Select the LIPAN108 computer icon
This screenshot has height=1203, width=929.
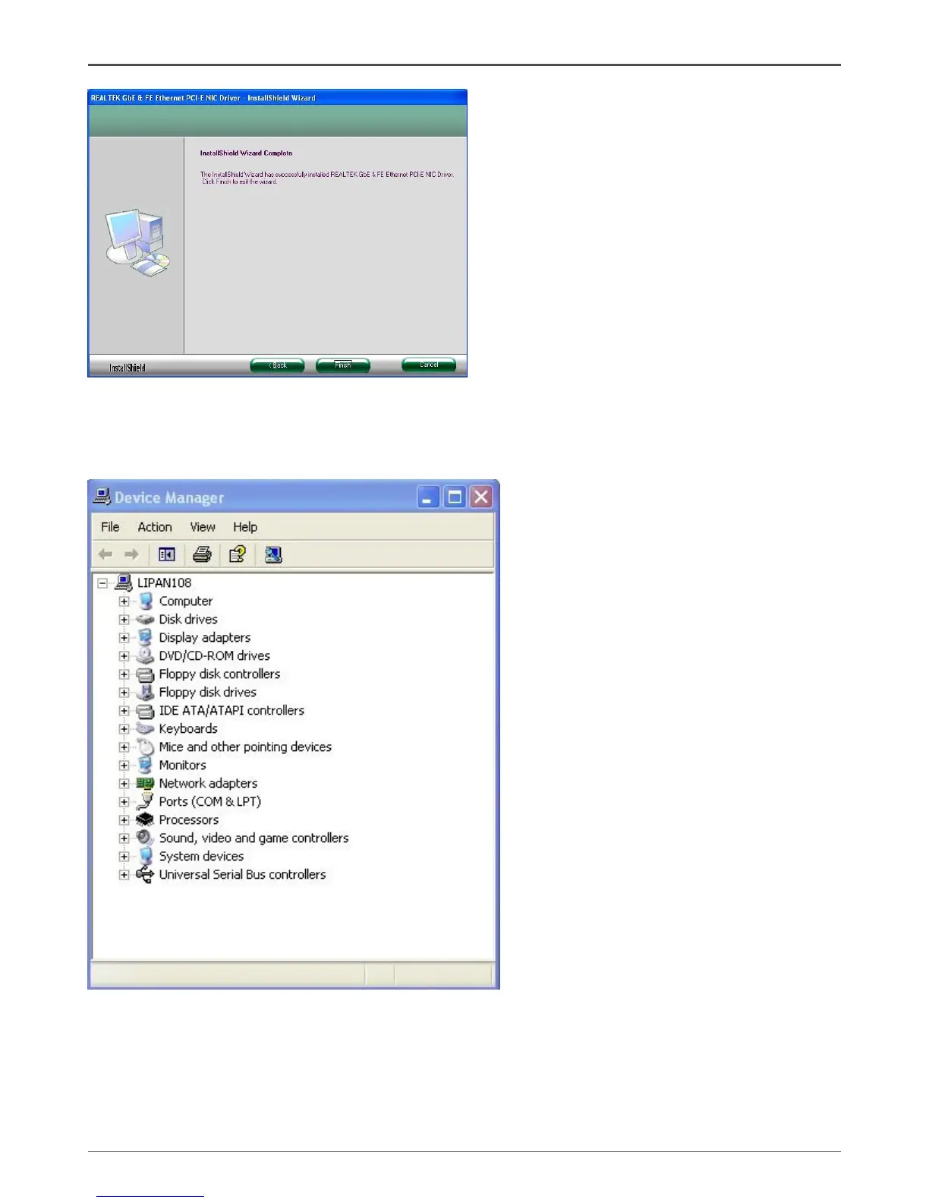(124, 583)
